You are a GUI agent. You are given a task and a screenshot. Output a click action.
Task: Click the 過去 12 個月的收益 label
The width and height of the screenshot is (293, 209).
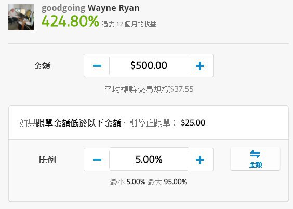[129, 24]
